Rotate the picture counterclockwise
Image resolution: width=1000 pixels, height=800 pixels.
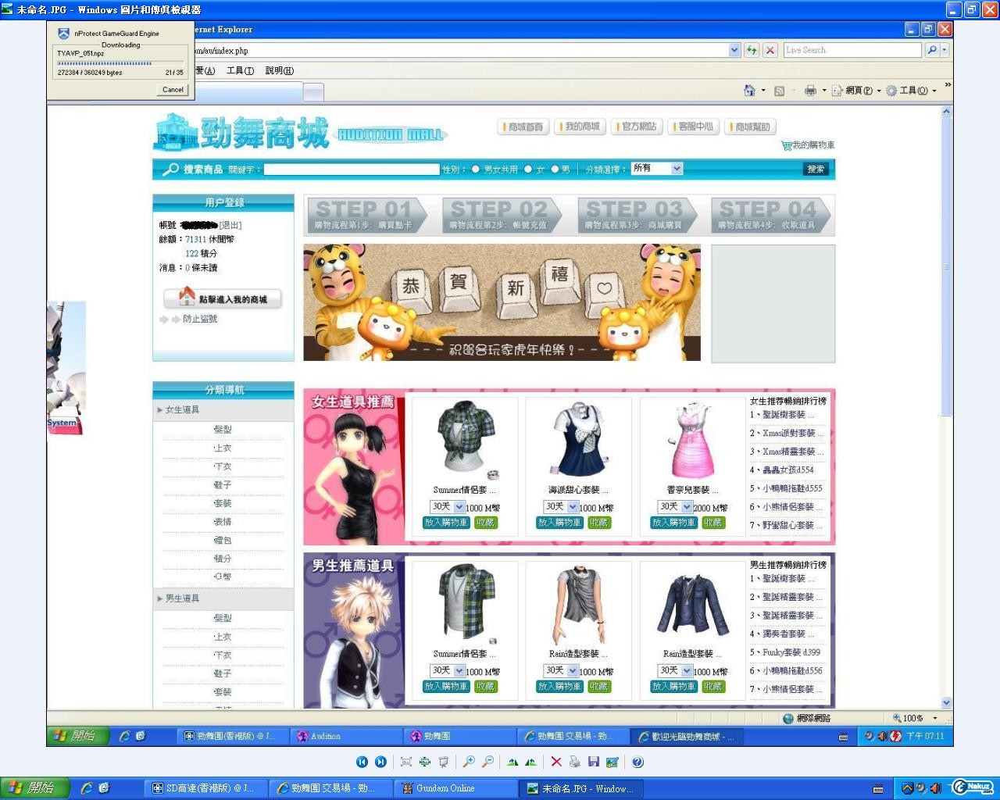coord(531,762)
